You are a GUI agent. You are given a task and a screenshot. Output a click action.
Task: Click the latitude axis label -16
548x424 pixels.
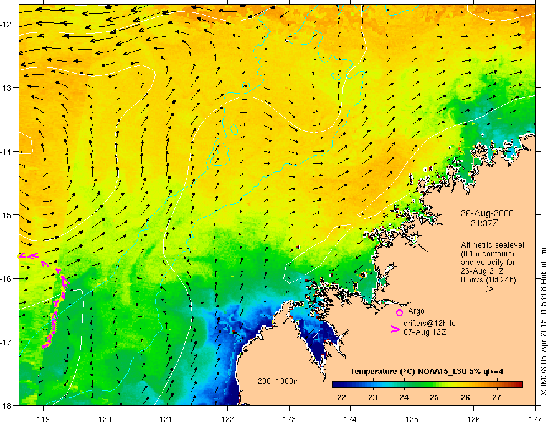pyautogui.click(x=7, y=279)
